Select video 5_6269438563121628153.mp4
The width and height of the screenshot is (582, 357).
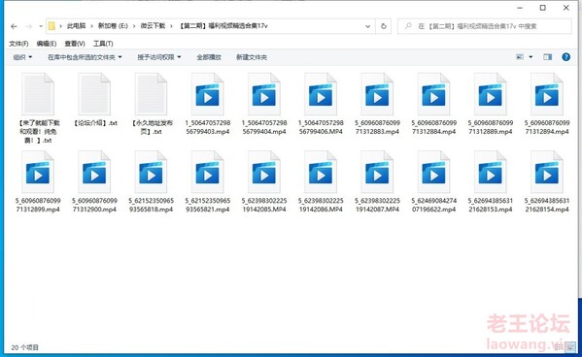[491, 182]
